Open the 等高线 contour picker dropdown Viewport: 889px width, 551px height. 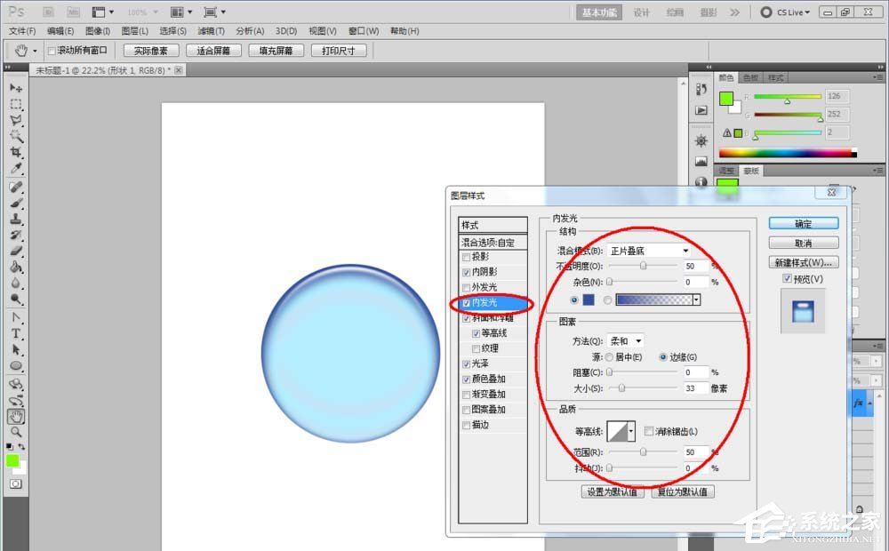632,429
